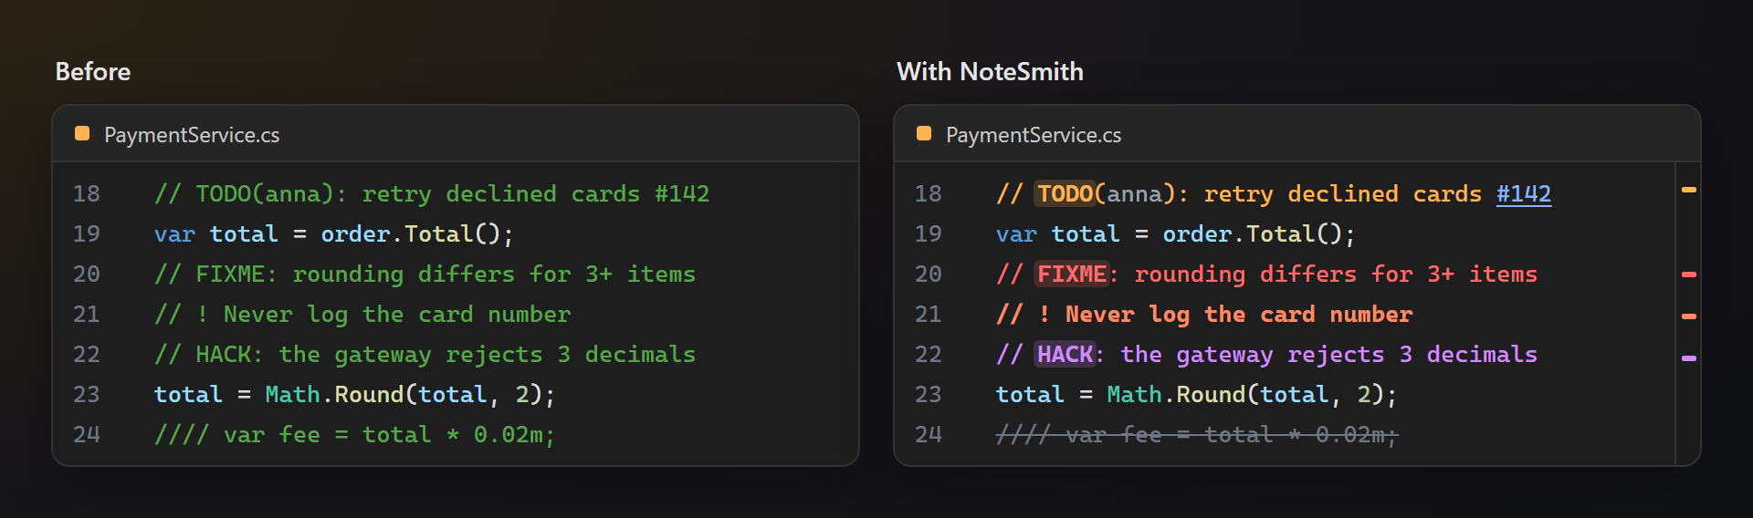This screenshot has width=1753, height=518.
Task: Select PaymentService.cs tab in With NoteSmith panel
Action: point(1034,135)
